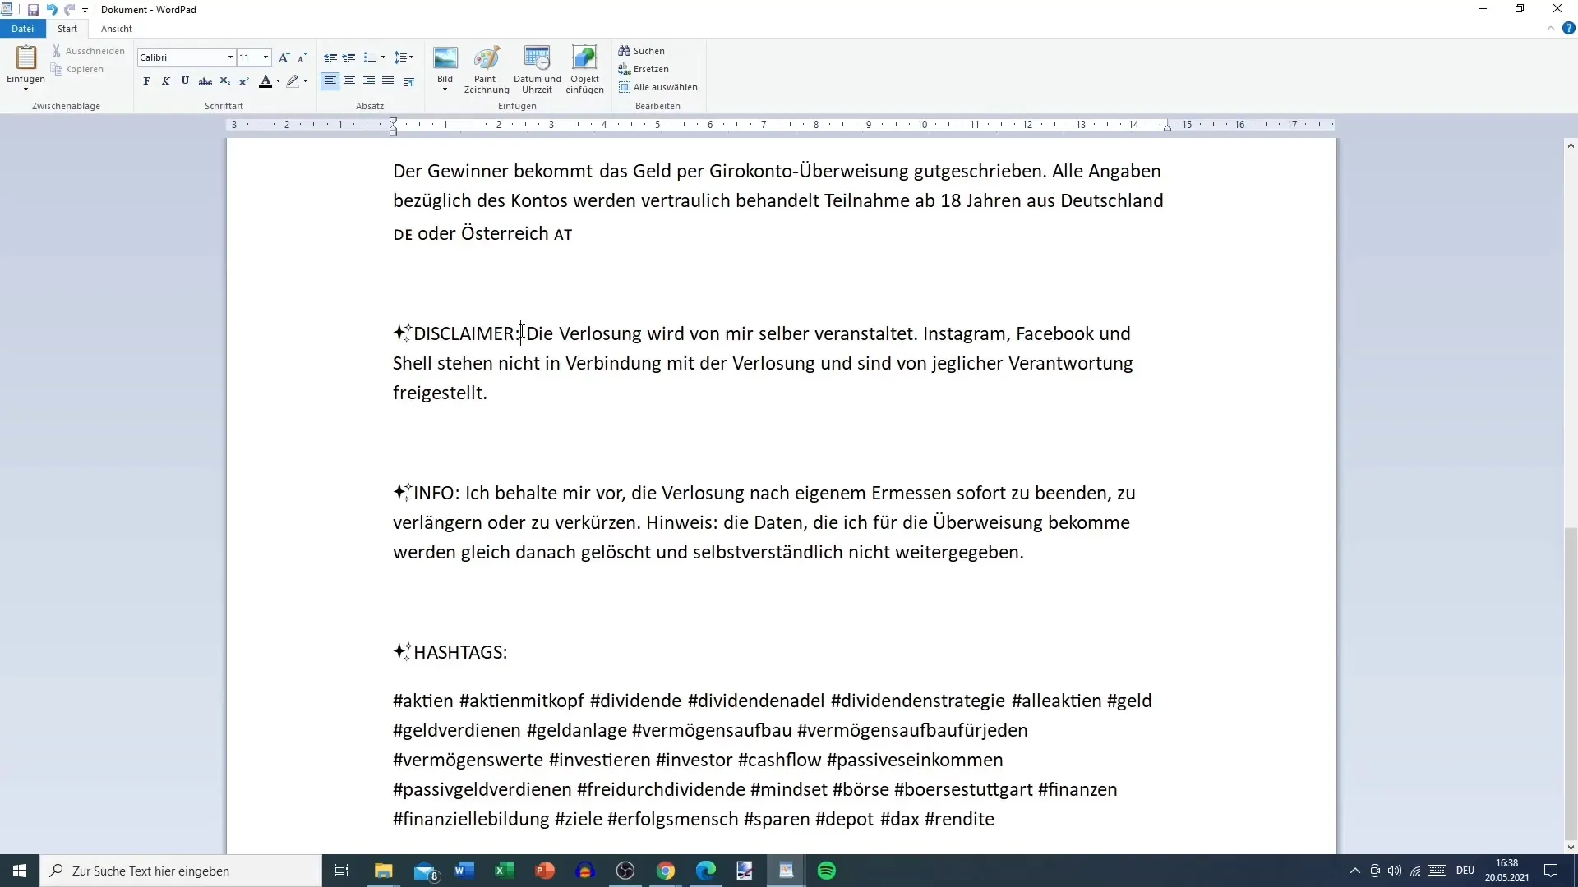Image resolution: width=1578 pixels, height=887 pixels.
Task: Insert Datum und Uhrzeit
Action: 537,70
